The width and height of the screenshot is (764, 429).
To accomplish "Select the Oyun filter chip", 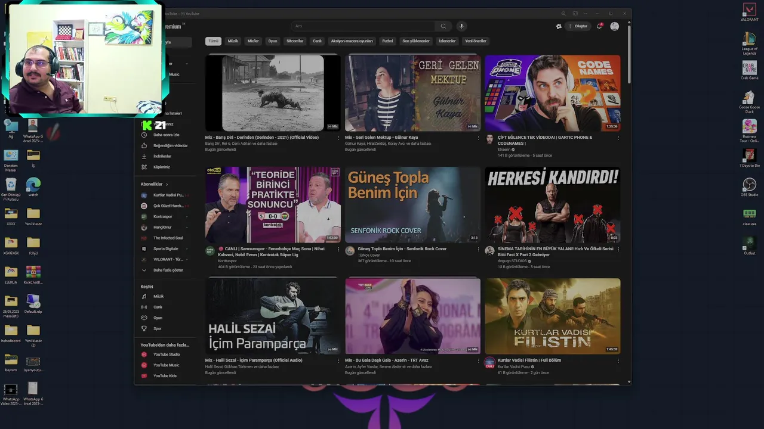I will click(x=273, y=41).
